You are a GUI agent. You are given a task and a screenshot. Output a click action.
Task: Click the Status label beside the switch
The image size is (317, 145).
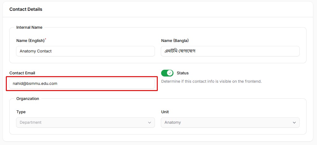pos(182,73)
